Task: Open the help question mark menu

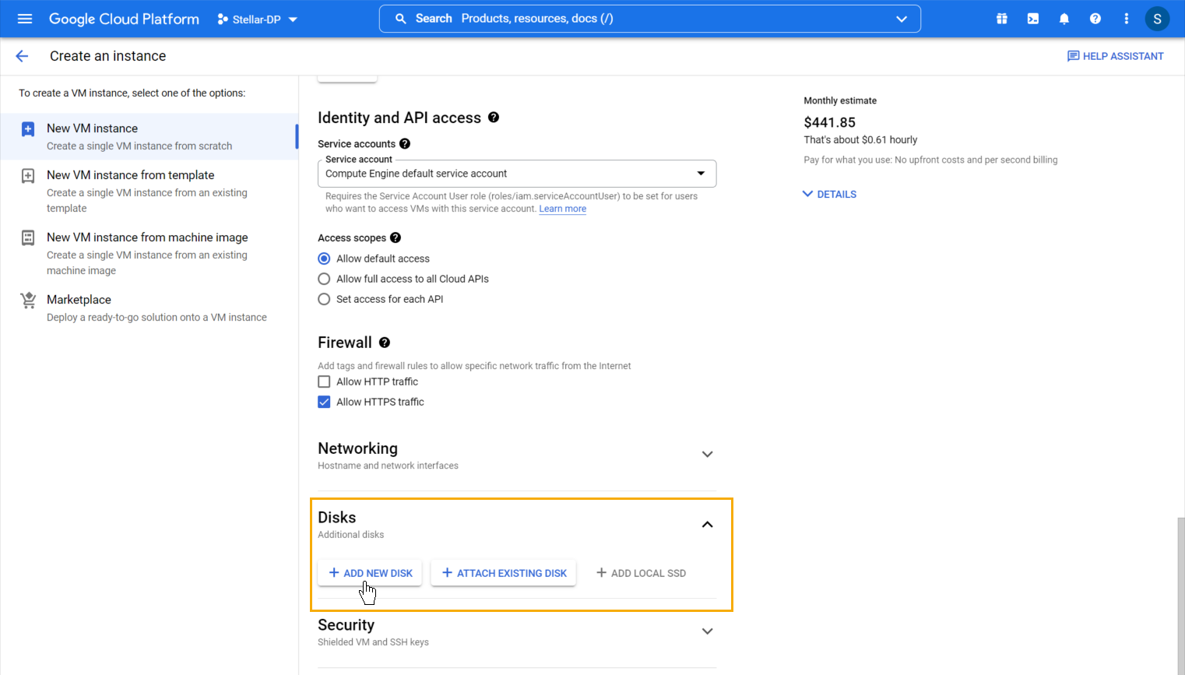Action: [x=1095, y=19]
